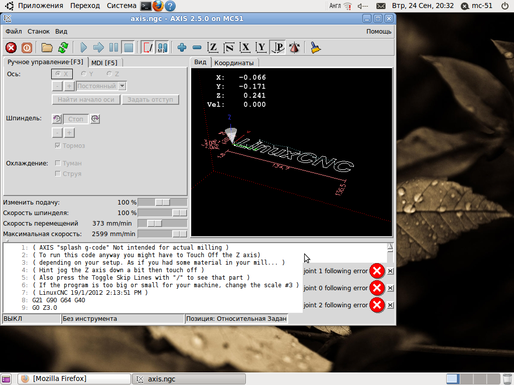
Task: Clear the live plot with broom icon
Action: (x=315, y=48)
